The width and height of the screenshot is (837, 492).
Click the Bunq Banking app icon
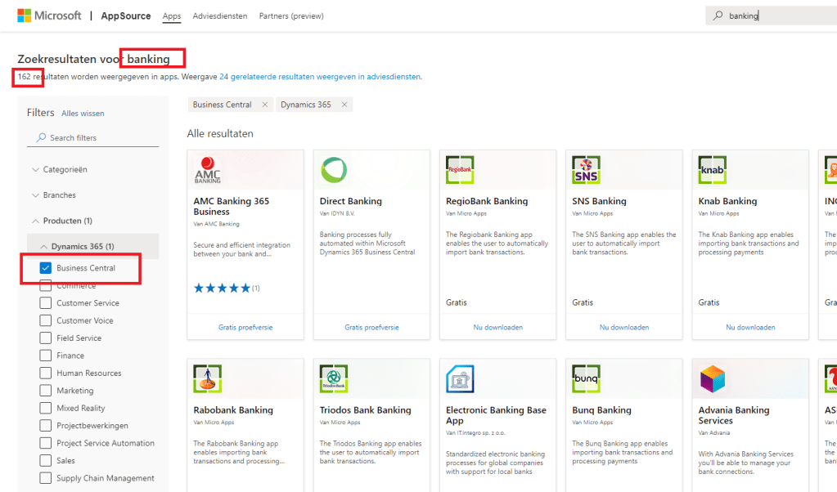pyautogui.click(x=585, y=378)
